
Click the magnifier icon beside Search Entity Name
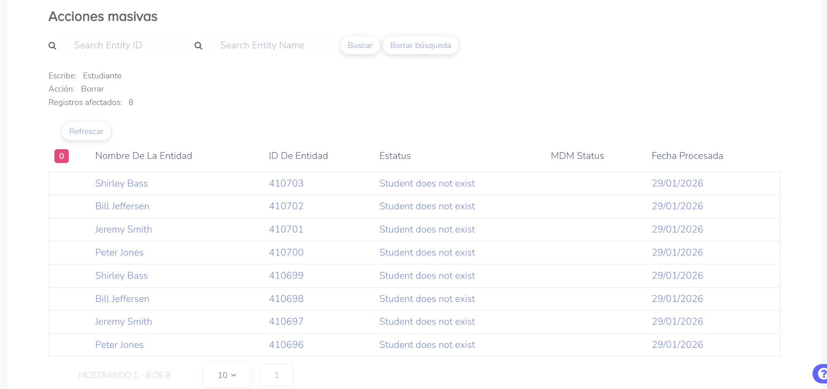[x=198, y=46]
